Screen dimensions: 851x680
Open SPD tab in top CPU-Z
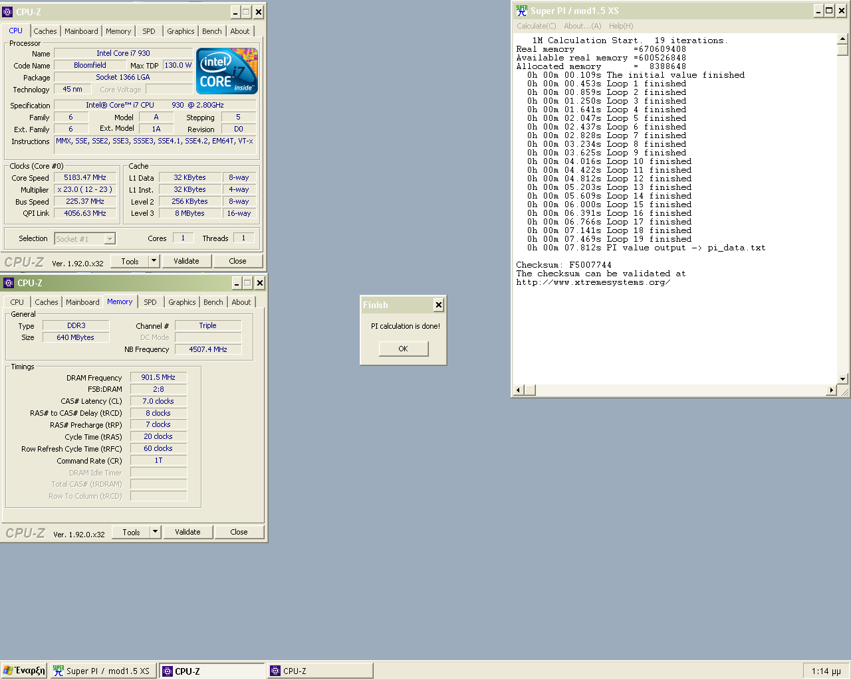[x=149, y=31]
